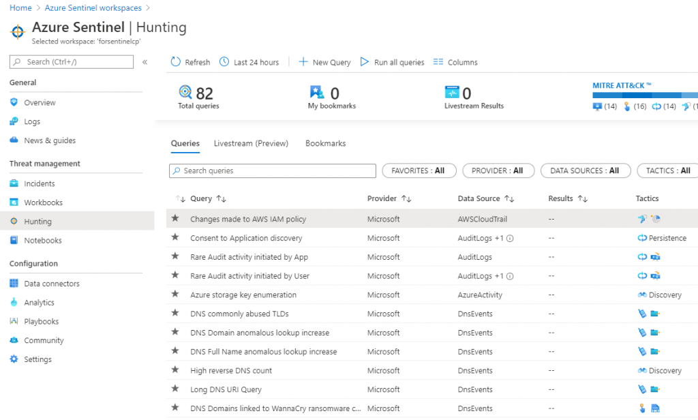Screen dimensions: 698x420
Task: Favorite the Changes made to AWS IAM policy query
Action: click(175, 217)
